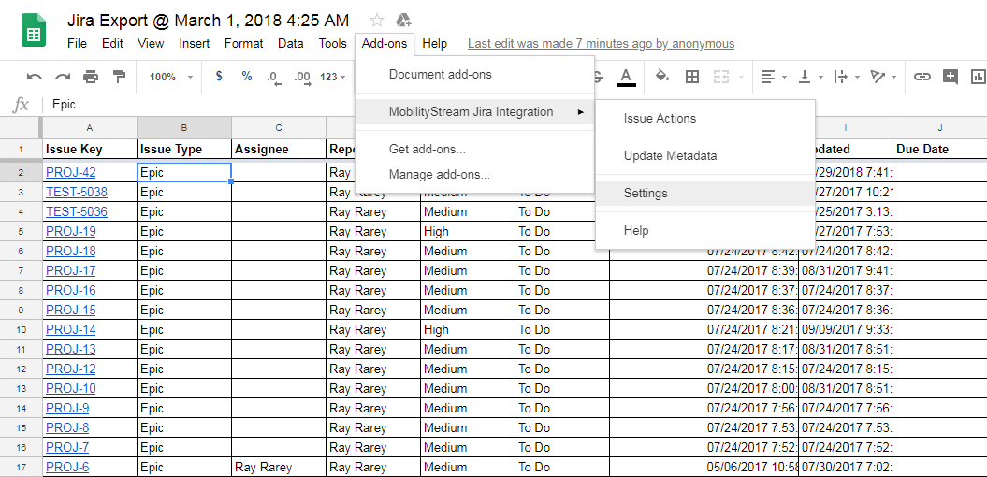The image size is (987, 477).
Task: Open the PROJ-42 issue link
Action: coord(71,173)
